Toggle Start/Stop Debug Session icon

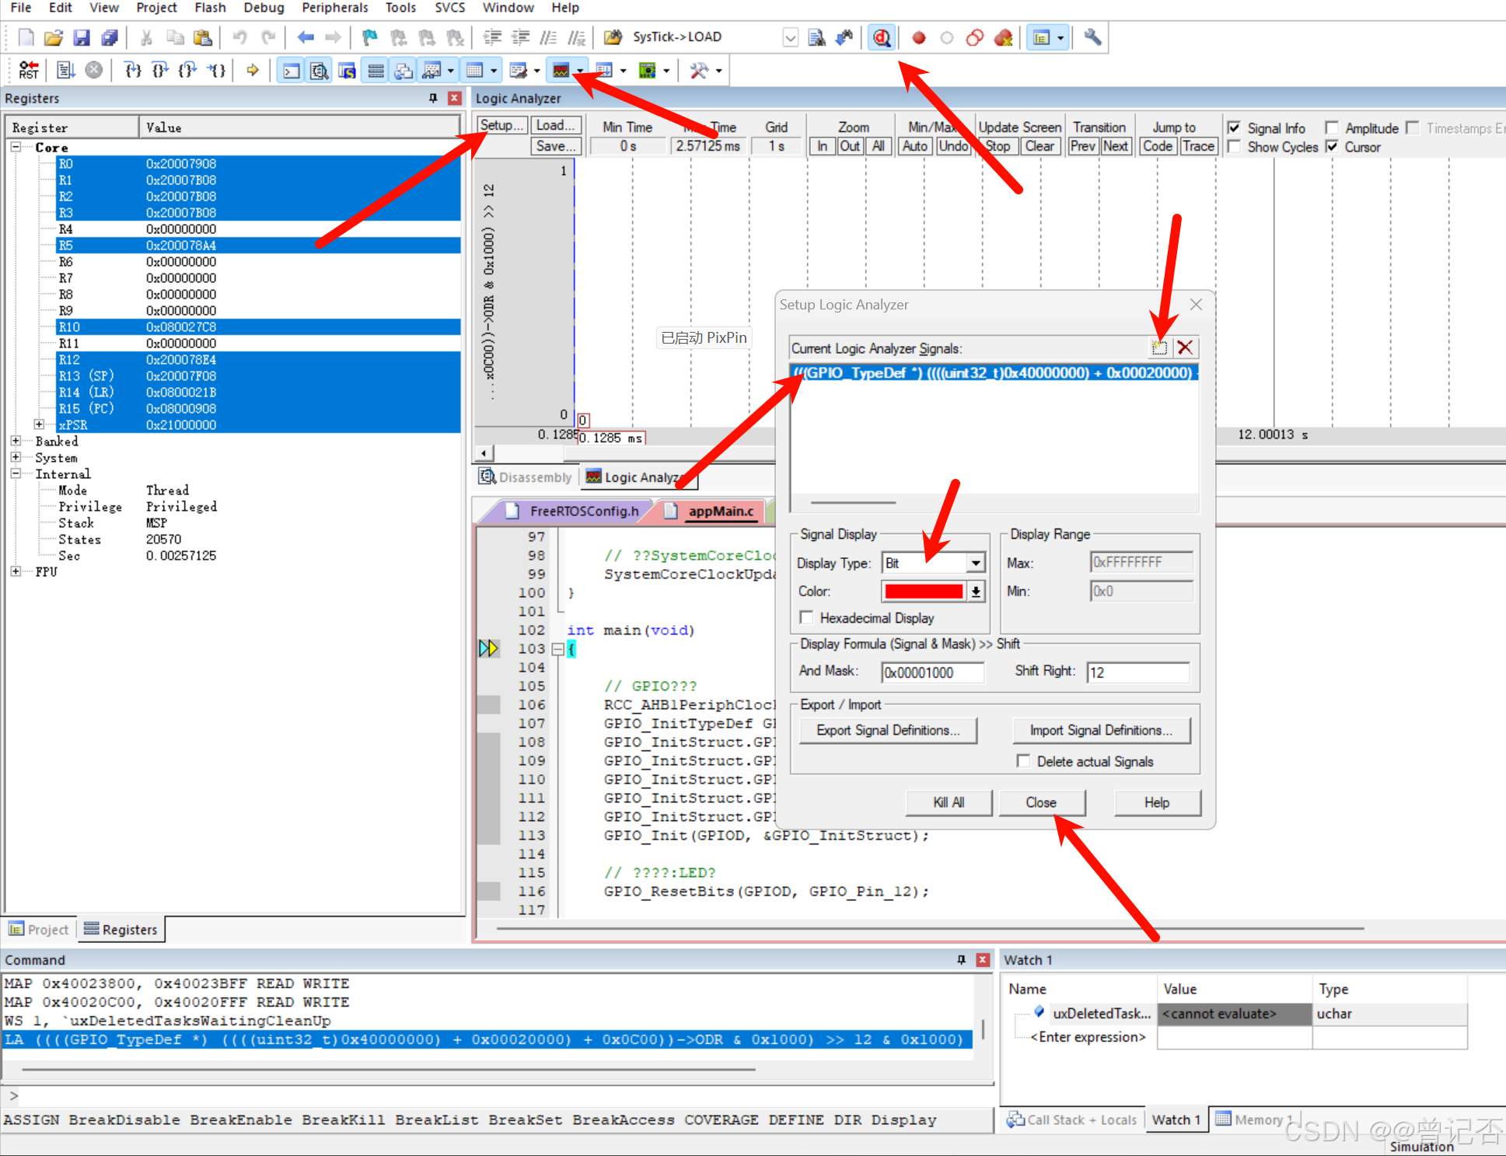(x=881, y=37)
